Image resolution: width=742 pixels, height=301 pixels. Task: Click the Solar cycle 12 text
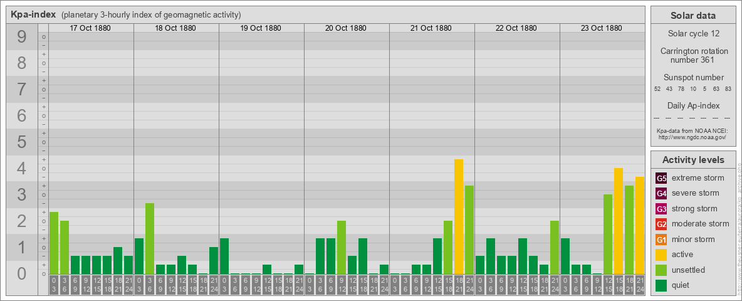[x=693, y=34]
